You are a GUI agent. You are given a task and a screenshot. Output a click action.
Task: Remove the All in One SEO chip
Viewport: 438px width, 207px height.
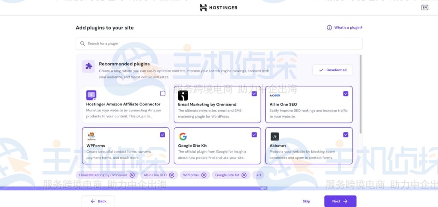(x=172, y=175)
